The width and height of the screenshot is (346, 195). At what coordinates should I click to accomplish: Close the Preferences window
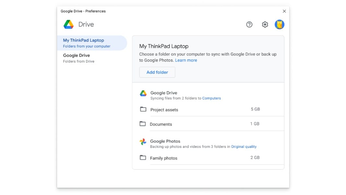(x=284, y=11)
